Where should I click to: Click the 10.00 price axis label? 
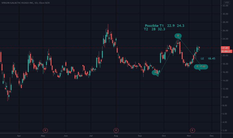tap(225, 97)
